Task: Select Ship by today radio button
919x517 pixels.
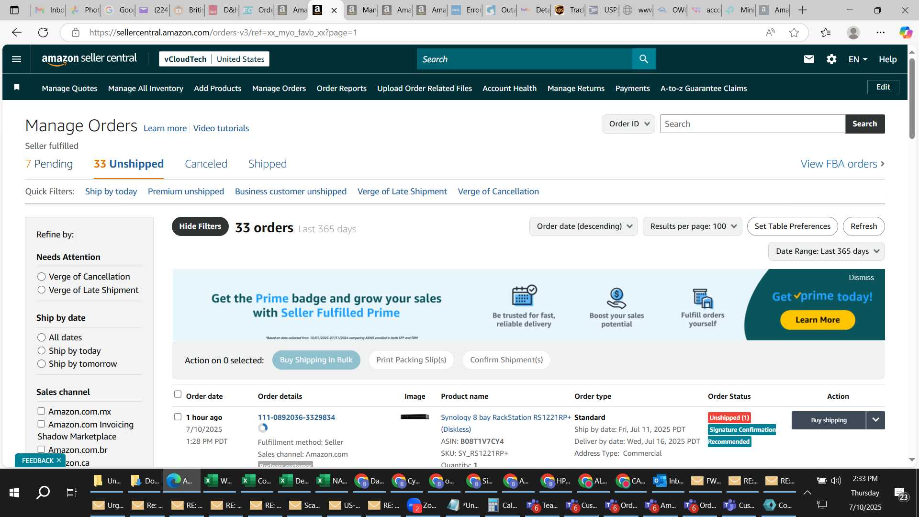Action: [42, 351]
